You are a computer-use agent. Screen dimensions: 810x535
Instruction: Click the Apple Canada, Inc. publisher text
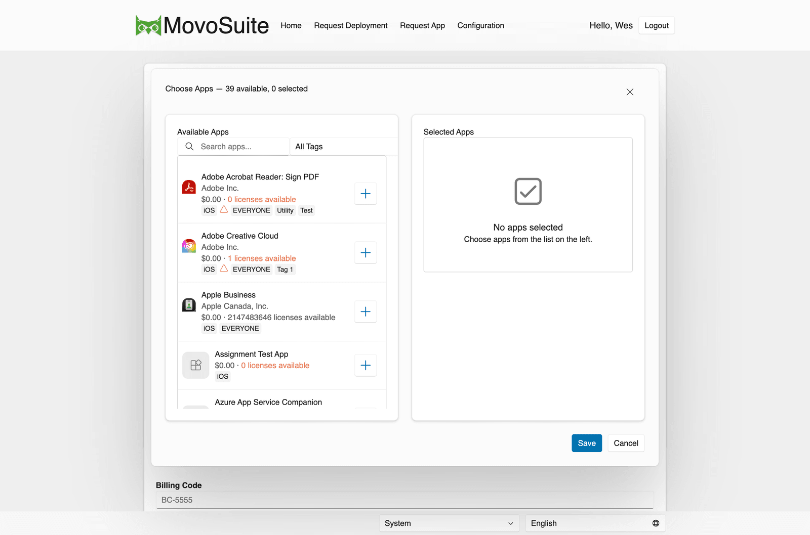coord(235,306)
